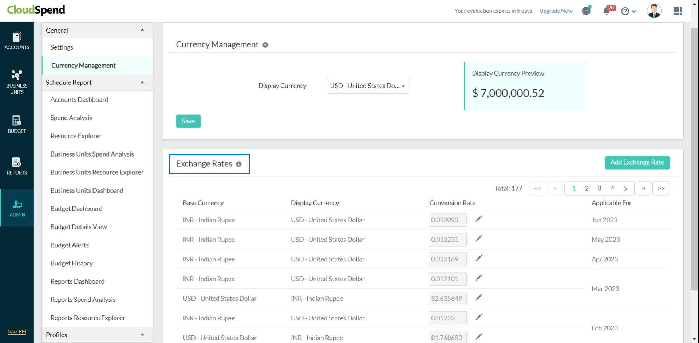
Task: Open the user profile avatar
Action: pos(654,11)
